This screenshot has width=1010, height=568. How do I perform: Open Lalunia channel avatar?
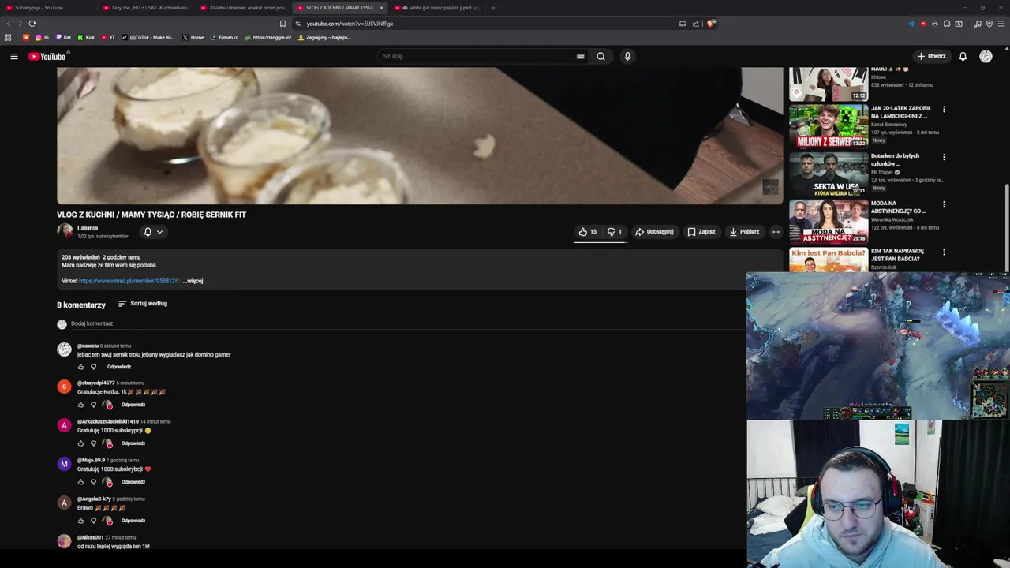[65, 231]
